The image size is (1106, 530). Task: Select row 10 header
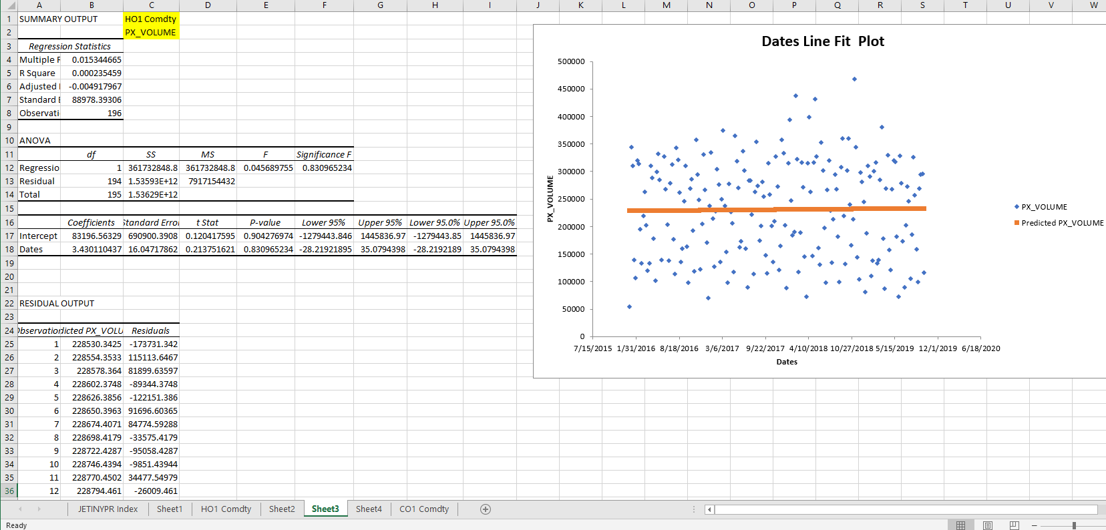click(x=9, y=141)
